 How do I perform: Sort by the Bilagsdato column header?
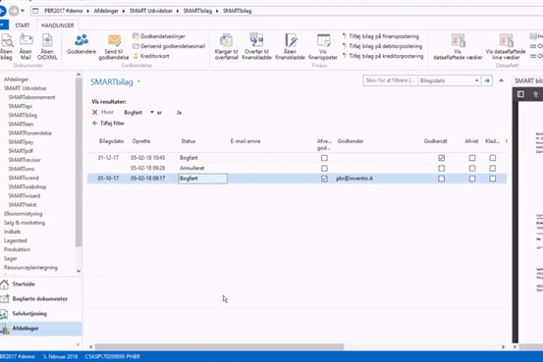coord(112,141)
